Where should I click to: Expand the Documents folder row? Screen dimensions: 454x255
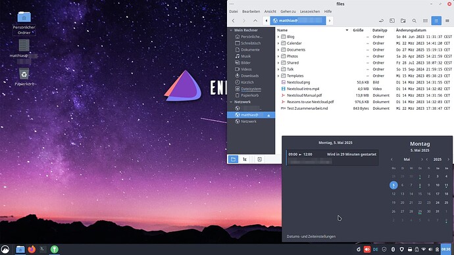coord(278,50)
